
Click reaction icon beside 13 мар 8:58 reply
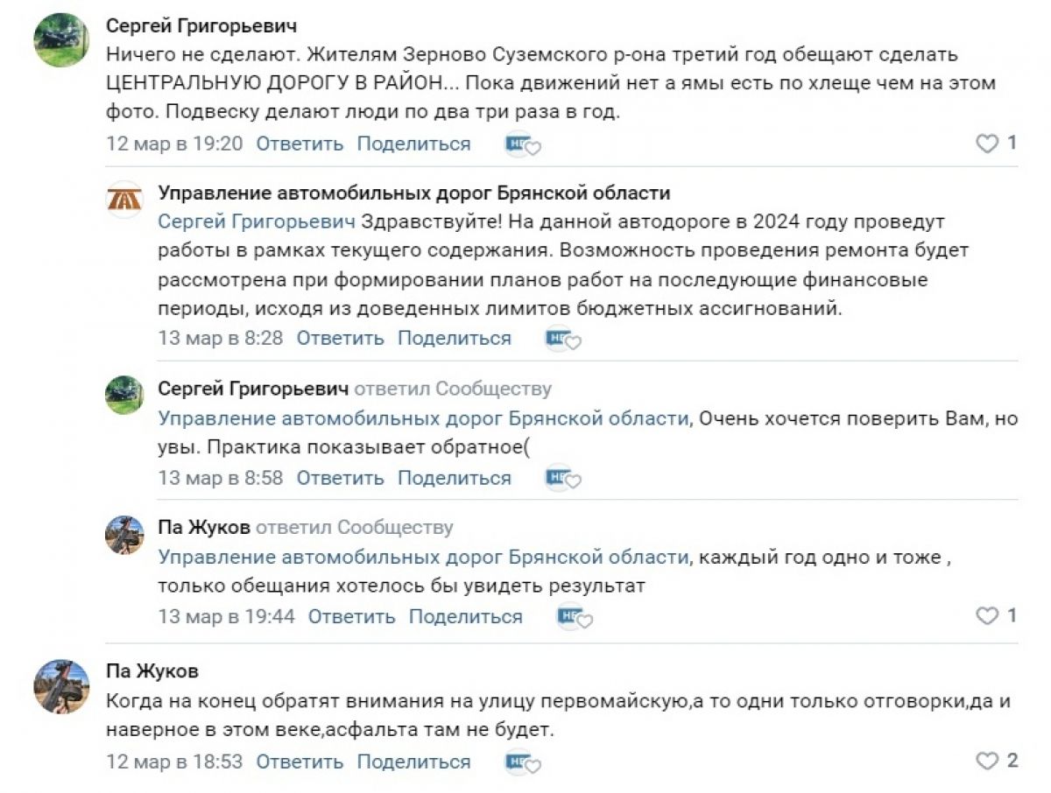[x=562, y=479]
